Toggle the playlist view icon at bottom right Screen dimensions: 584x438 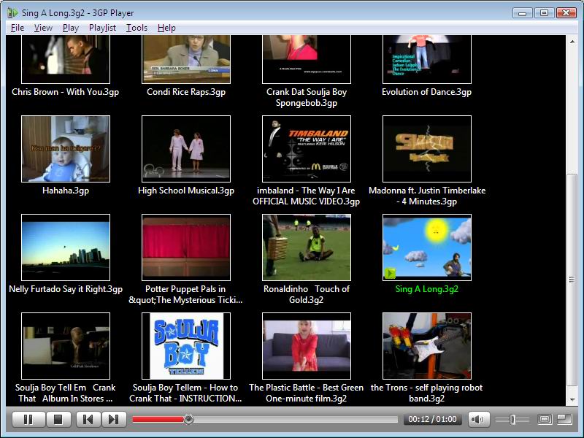click(564, 419)
